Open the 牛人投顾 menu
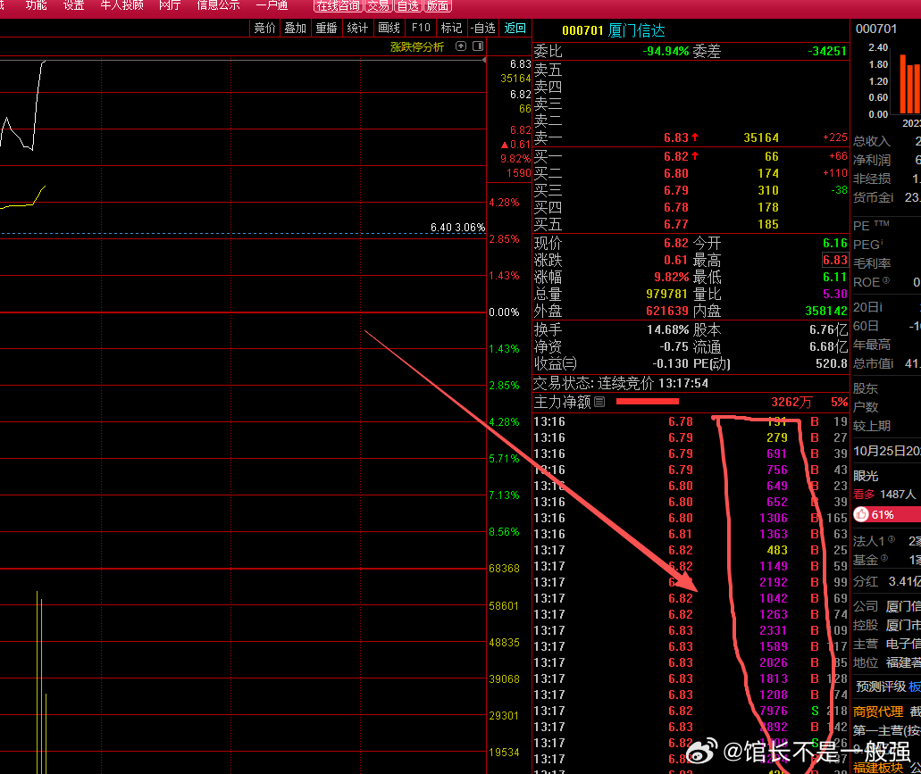 [122, 5]
